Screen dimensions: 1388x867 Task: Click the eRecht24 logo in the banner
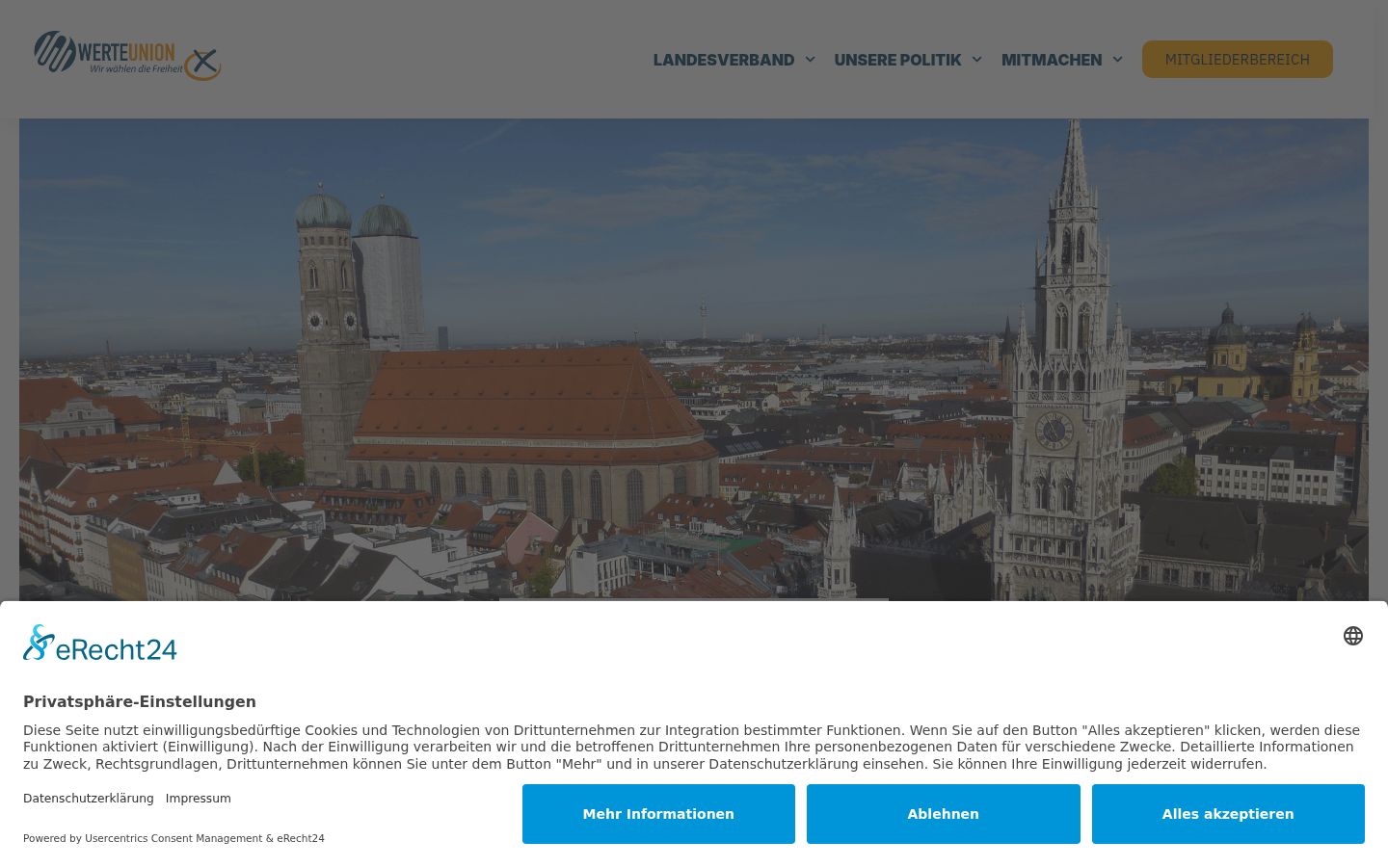100,644
